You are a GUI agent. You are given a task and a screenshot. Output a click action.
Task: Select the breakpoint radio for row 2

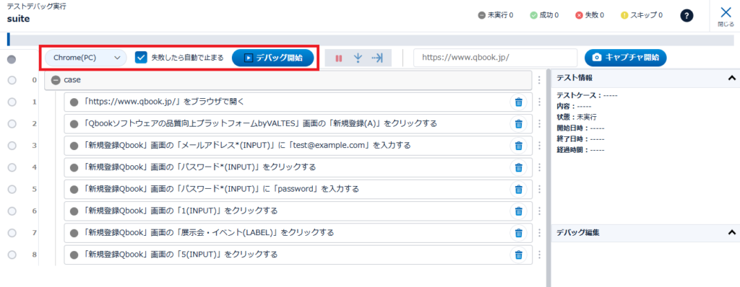12,123
